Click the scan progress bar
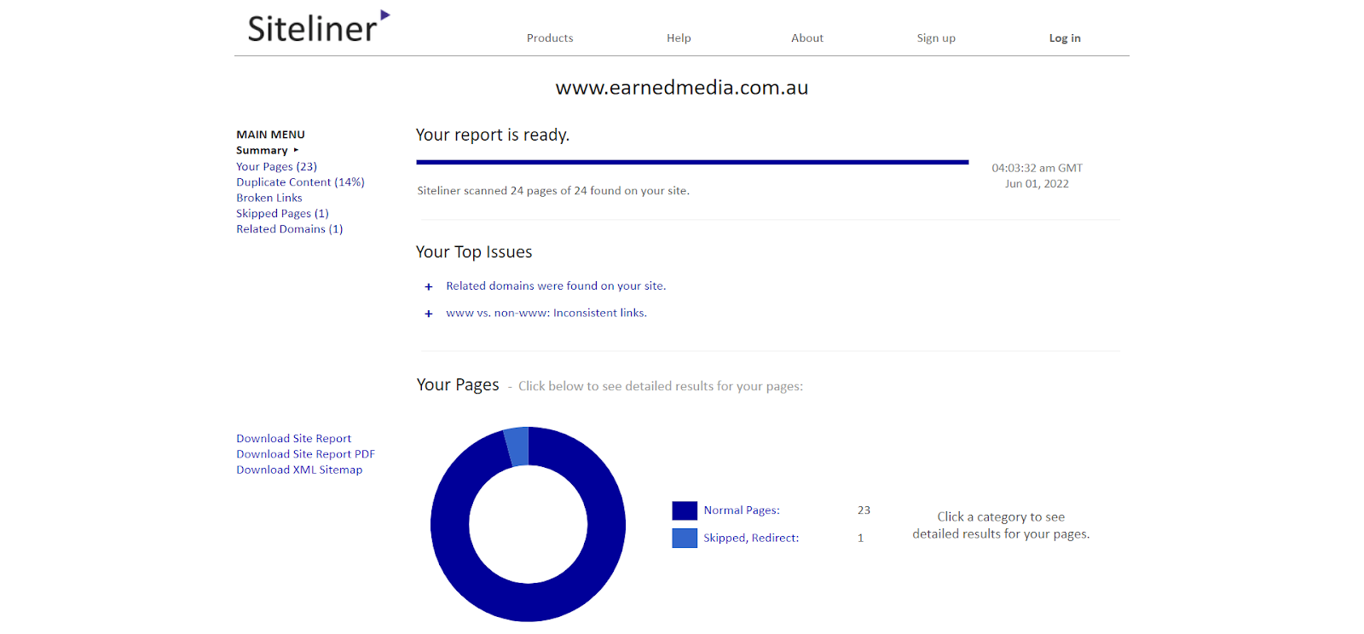This screenshot has width=1364, height=634. click(692, 162)
